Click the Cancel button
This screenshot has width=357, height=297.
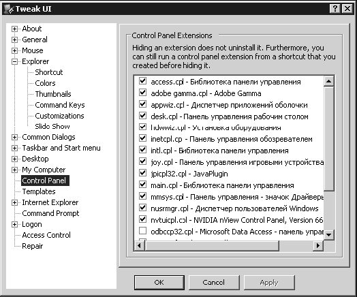tap(214, 283)
